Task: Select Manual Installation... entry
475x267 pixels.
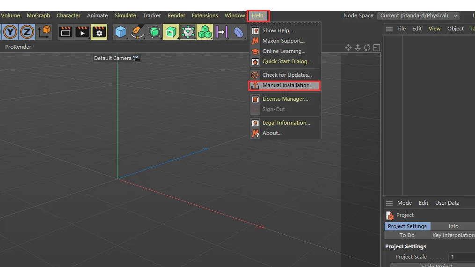Action: click(x=285, y=85)
